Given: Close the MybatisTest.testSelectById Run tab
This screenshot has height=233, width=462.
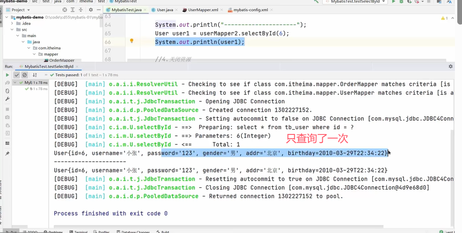Looking at the screenshot, I should click(77, 67).
